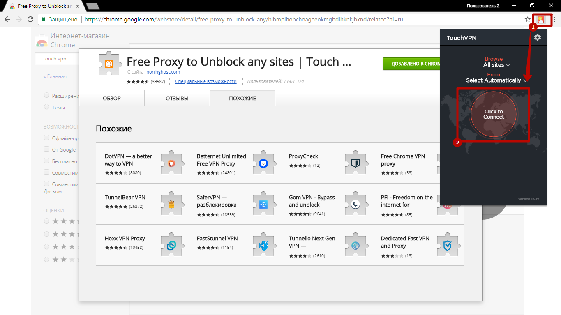Go back to previous page
Viewport: 561px width, 315px height.
[7, 19]
